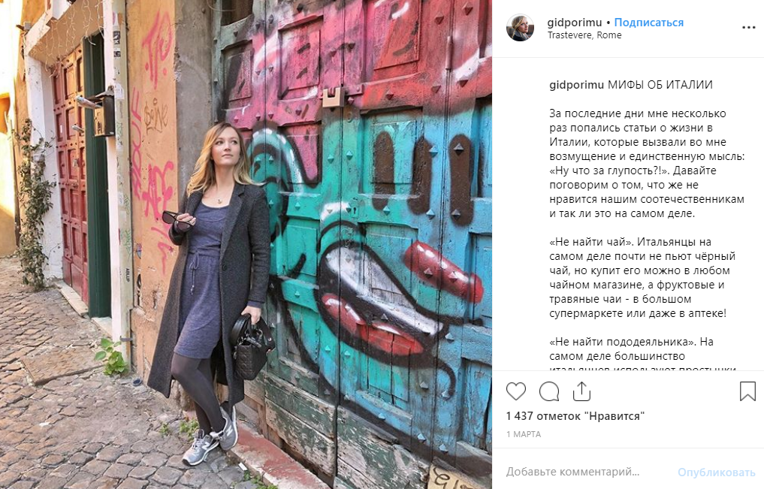Save the post with the bookmark icon
This screenshot has width=764, height=489.
pyautogui.click(x=747, y=391)
